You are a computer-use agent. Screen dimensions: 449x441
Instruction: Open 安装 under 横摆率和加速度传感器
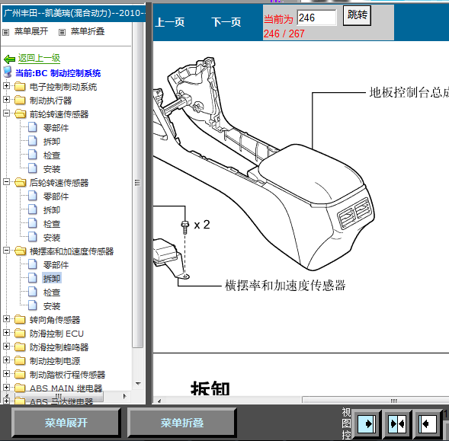coord(52,306)
